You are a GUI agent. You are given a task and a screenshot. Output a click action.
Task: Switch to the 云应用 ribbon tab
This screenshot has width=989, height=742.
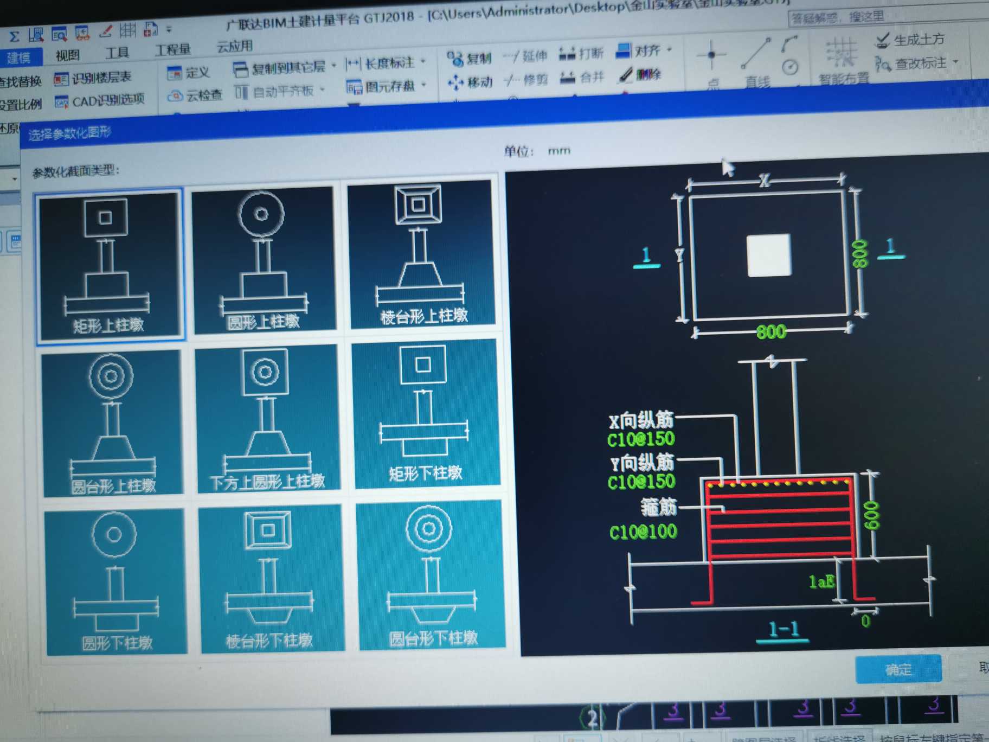(234, 47)
